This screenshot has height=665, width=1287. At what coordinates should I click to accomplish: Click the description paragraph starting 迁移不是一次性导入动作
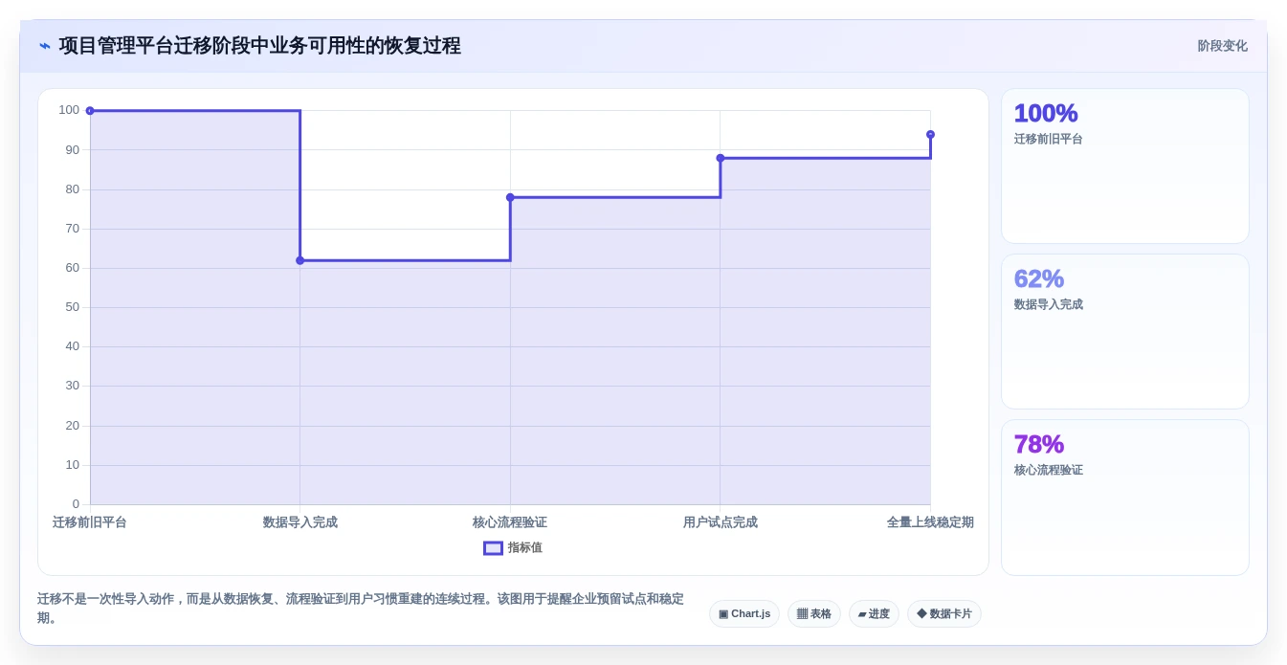point(361,609)
